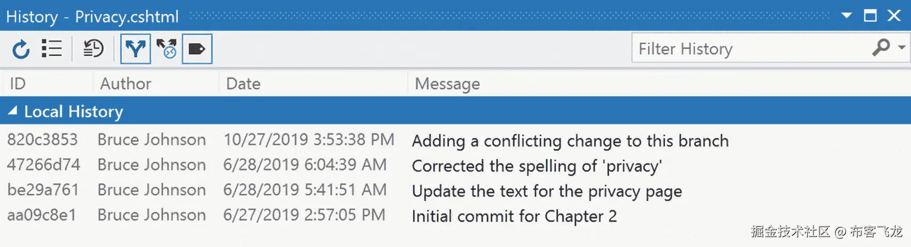Select commit be29a761
911x247 pixels.
coord(43,190)
